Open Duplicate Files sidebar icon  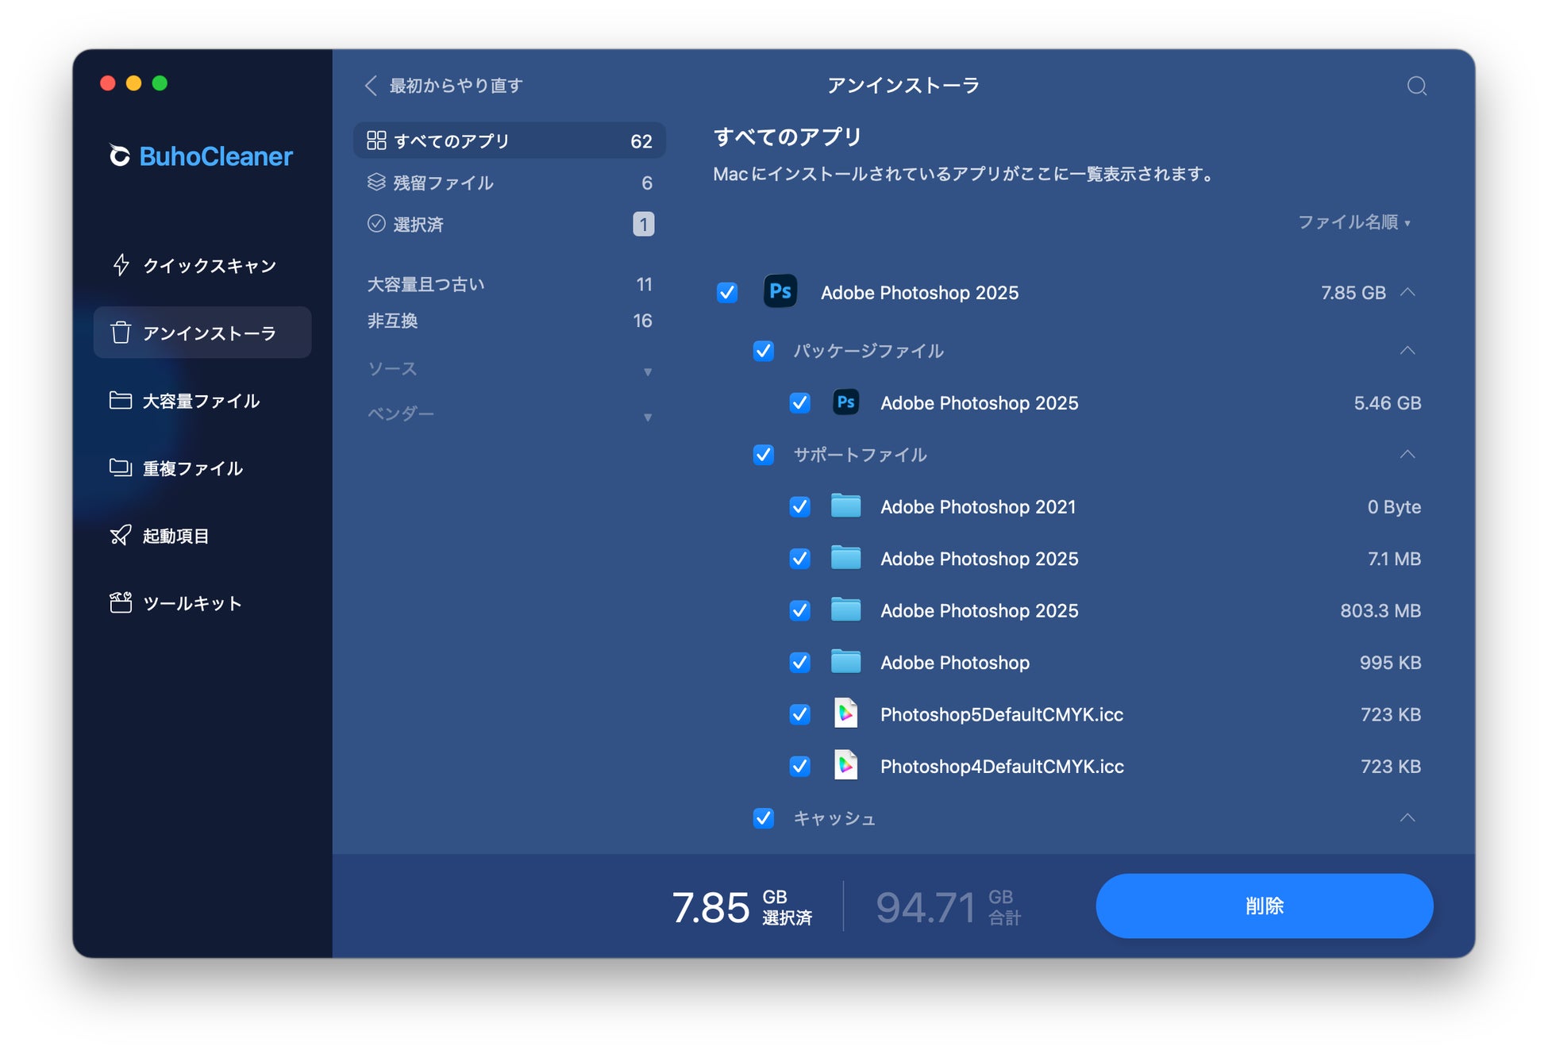(121, 467)
